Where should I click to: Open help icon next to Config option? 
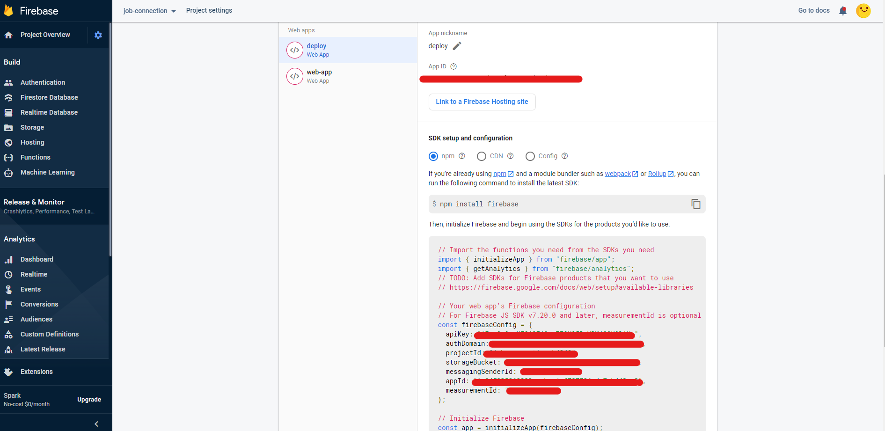click(x=565, y=156)
